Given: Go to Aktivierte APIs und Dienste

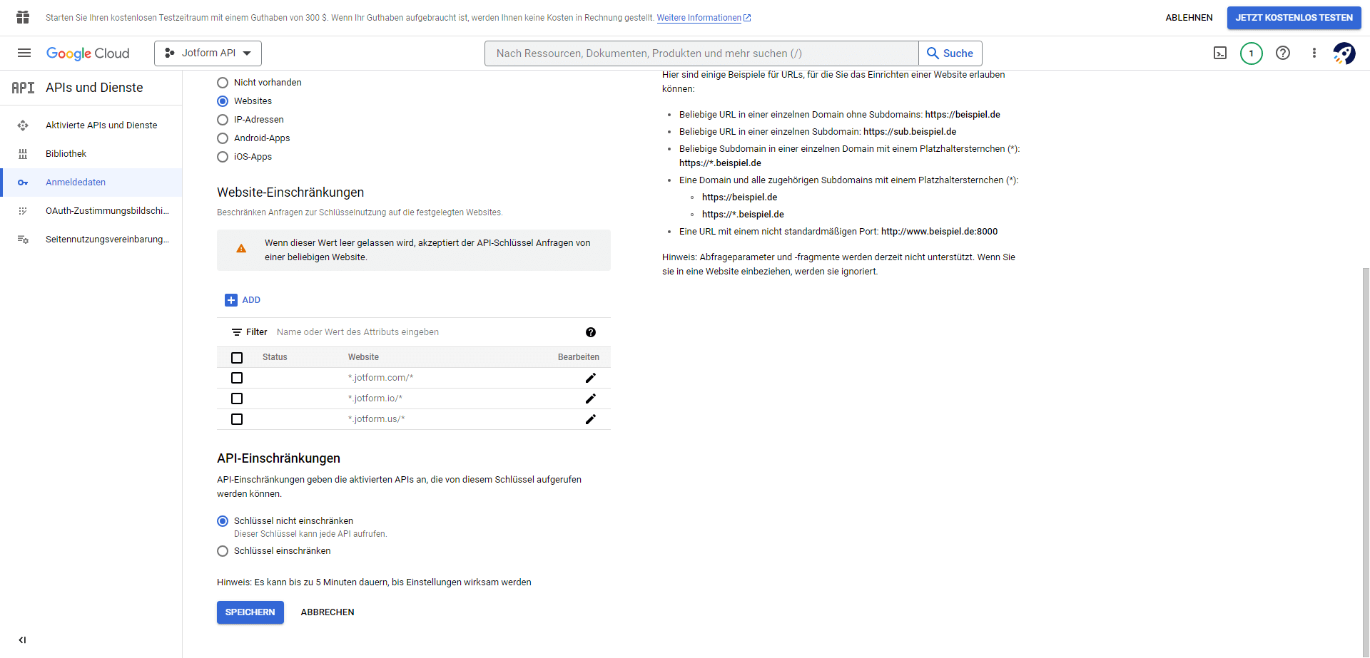Looking at the screenshot, I should pyautogui.click(x=101, y=125).
